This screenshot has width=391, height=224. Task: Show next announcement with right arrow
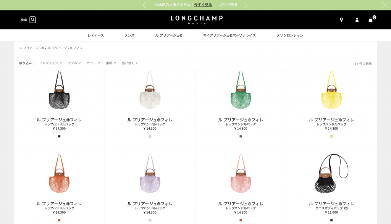(246, 5)
